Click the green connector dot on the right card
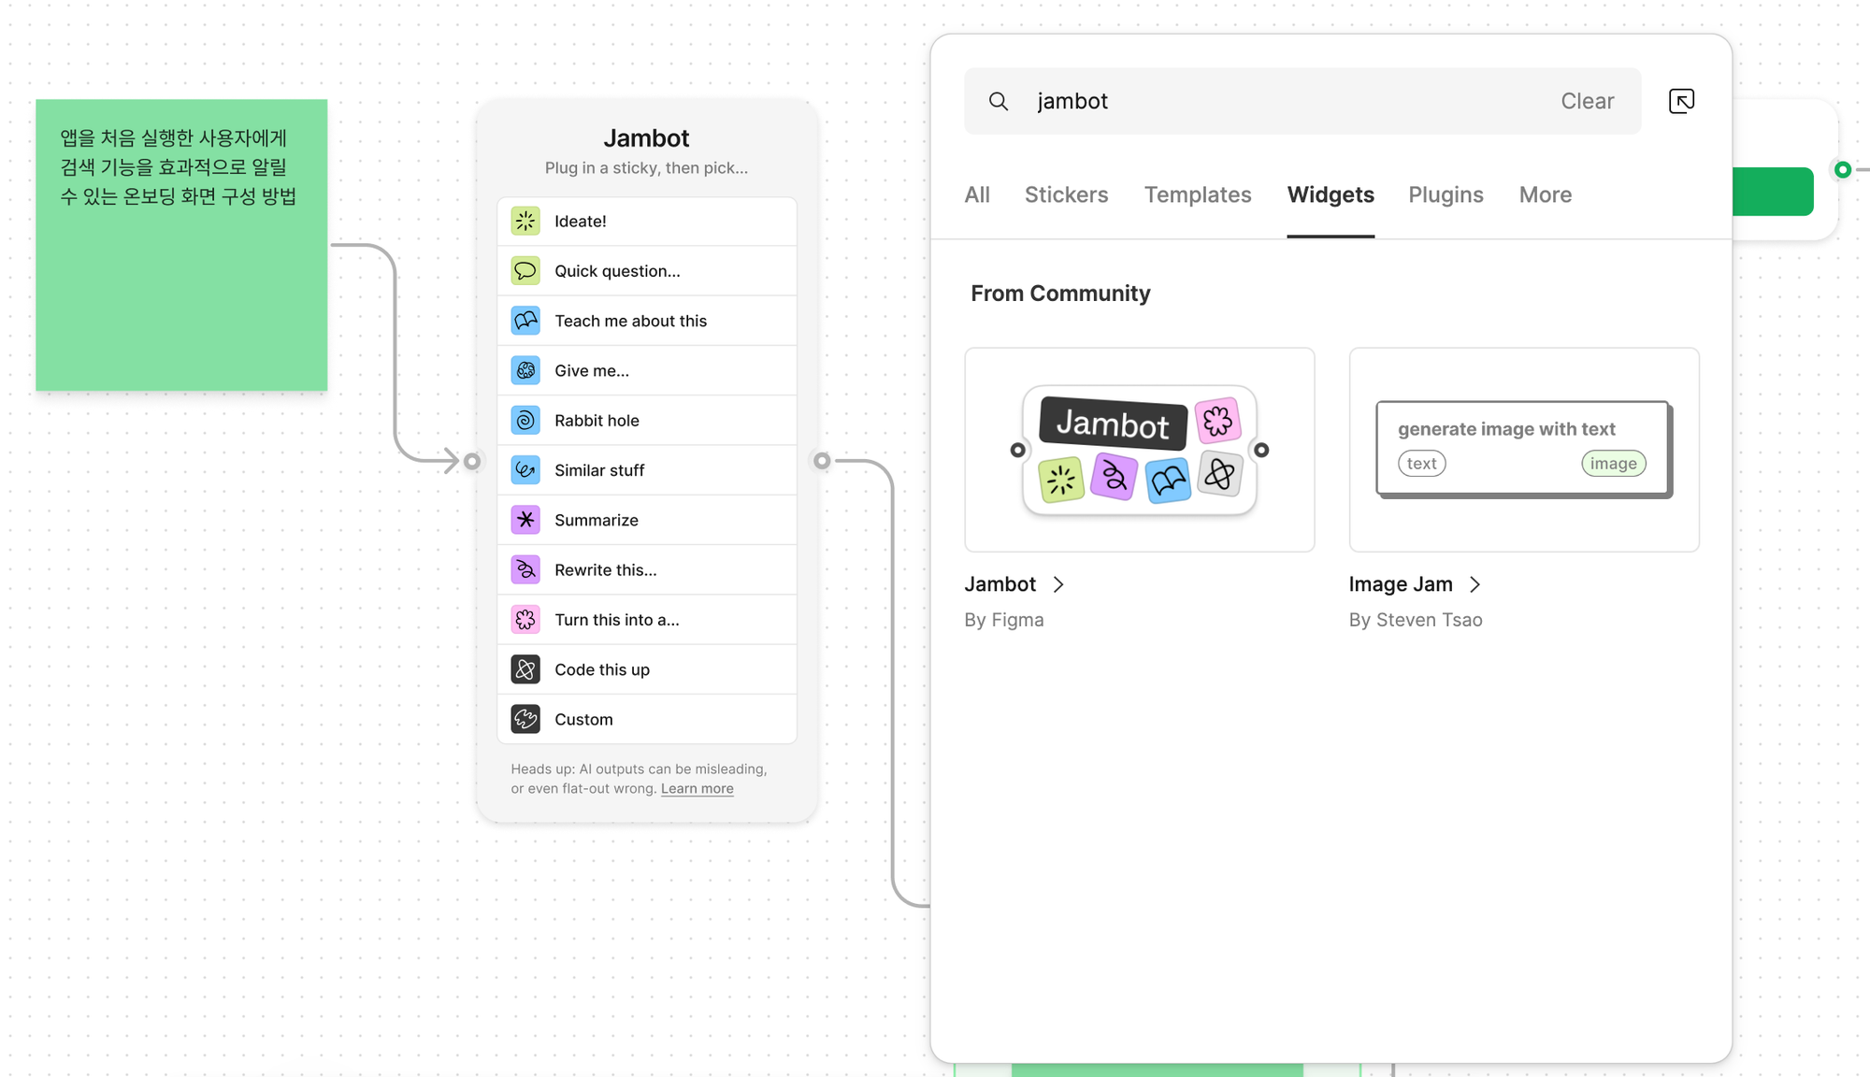 (1842, 169)
